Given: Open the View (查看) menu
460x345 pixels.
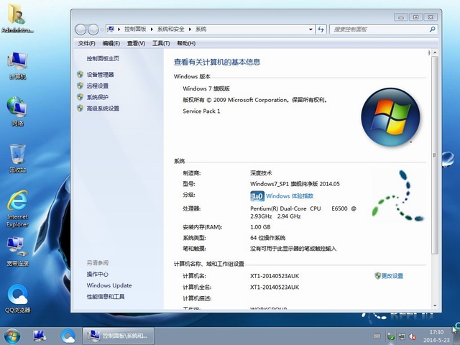Looking at the screenshot, I should click(136, 44).
